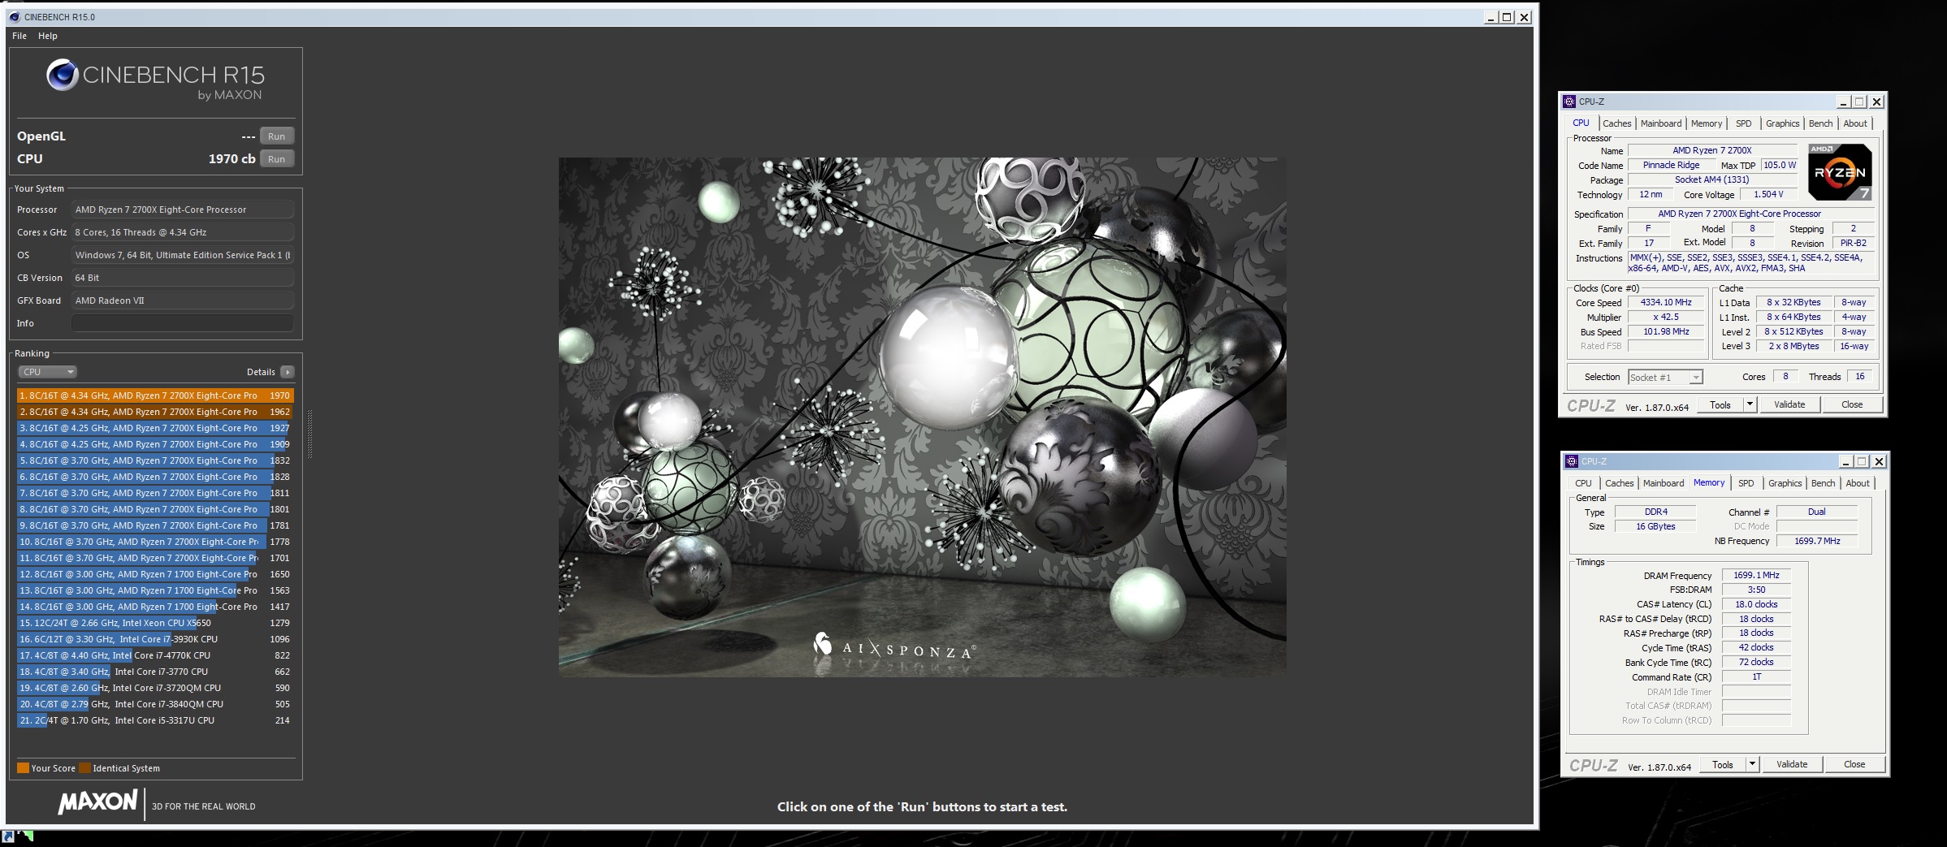Click the taskbar icon at bottom left
This screenshot has height=847, width=1947.
pos(7,836)
